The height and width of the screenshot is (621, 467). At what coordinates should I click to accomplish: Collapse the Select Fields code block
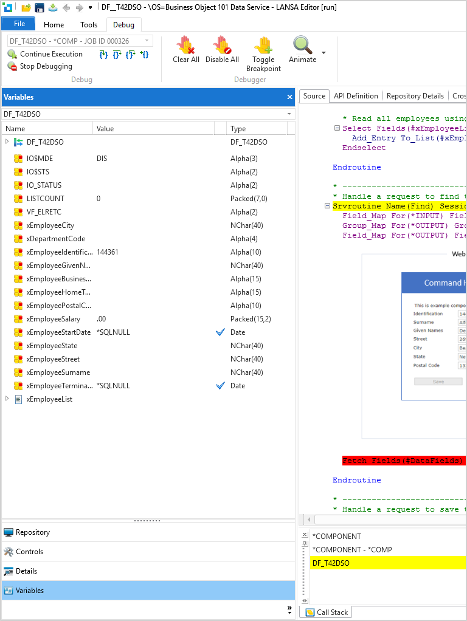tap(337, 128)
